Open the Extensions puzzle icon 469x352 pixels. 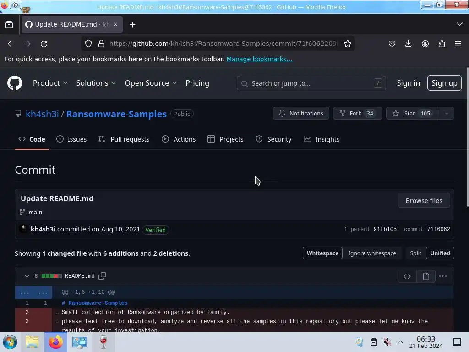(x=442, y=44)
